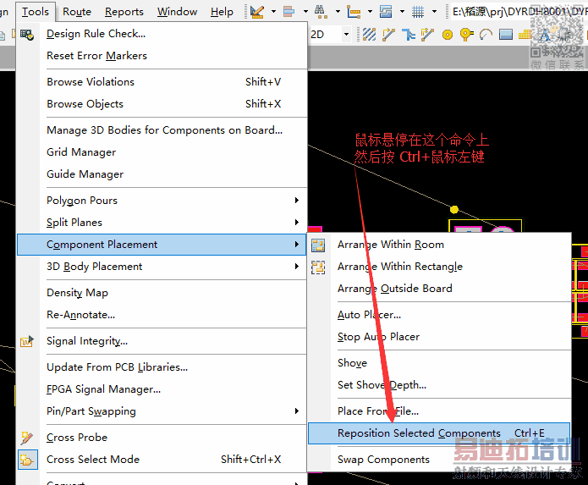Screen dimensions: 588x485
Task: Open the Help menu
Action: [222, 12]
